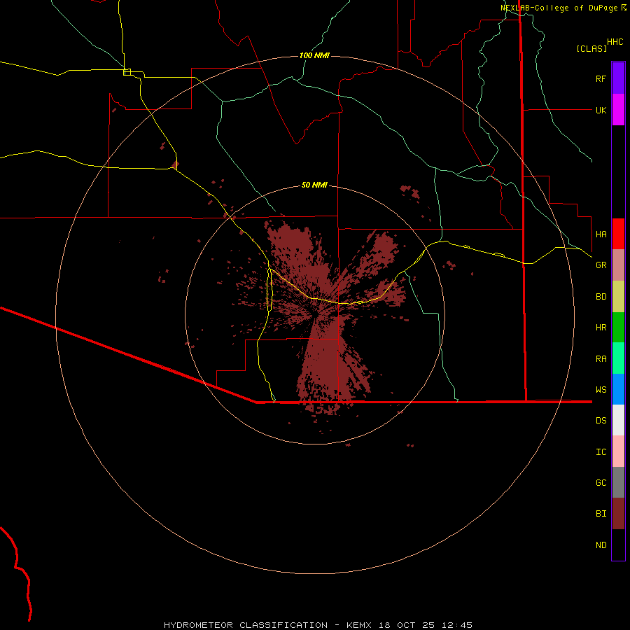
Task: Click the HHC product code label
Action: pos(615,42)
